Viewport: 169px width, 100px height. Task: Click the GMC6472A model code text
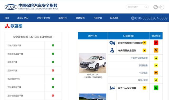click(93, 74)
